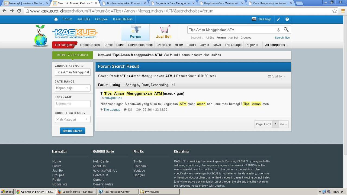Open bleseng1 user account menu
The width and height of the screenshot is (347, 195).
(261, 19)
